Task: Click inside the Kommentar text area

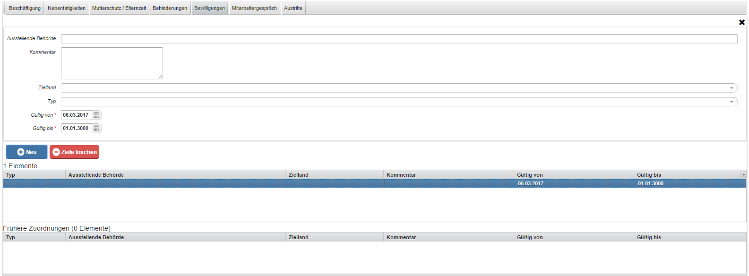Action: click(112, 63)
